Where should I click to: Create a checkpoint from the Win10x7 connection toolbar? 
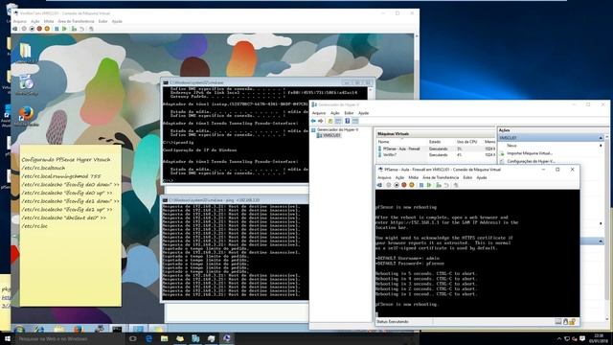74,29
